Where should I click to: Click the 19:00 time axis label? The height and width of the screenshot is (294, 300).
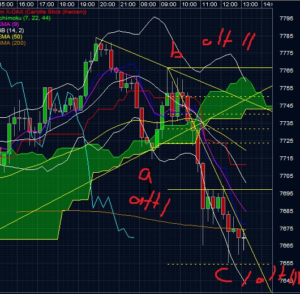87,4
